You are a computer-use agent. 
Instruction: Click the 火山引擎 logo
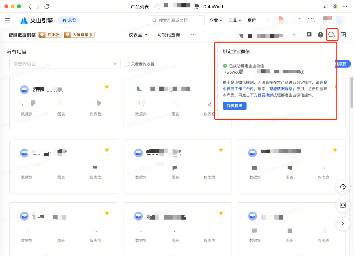(37, 20)
